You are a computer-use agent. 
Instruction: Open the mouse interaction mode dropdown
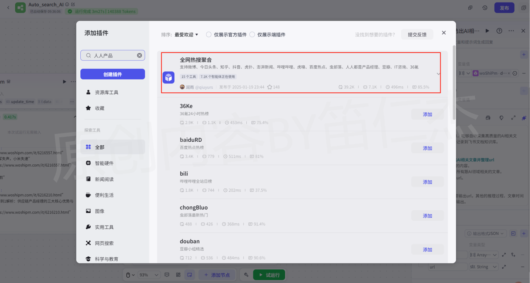click(130, 275)
